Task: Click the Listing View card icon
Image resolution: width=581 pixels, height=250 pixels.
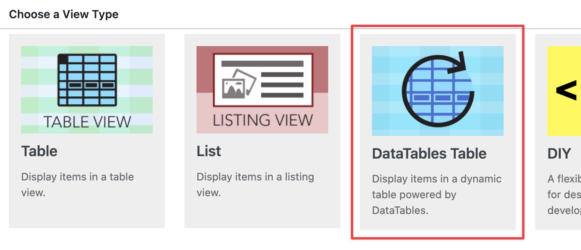Action: pos(263,80)
